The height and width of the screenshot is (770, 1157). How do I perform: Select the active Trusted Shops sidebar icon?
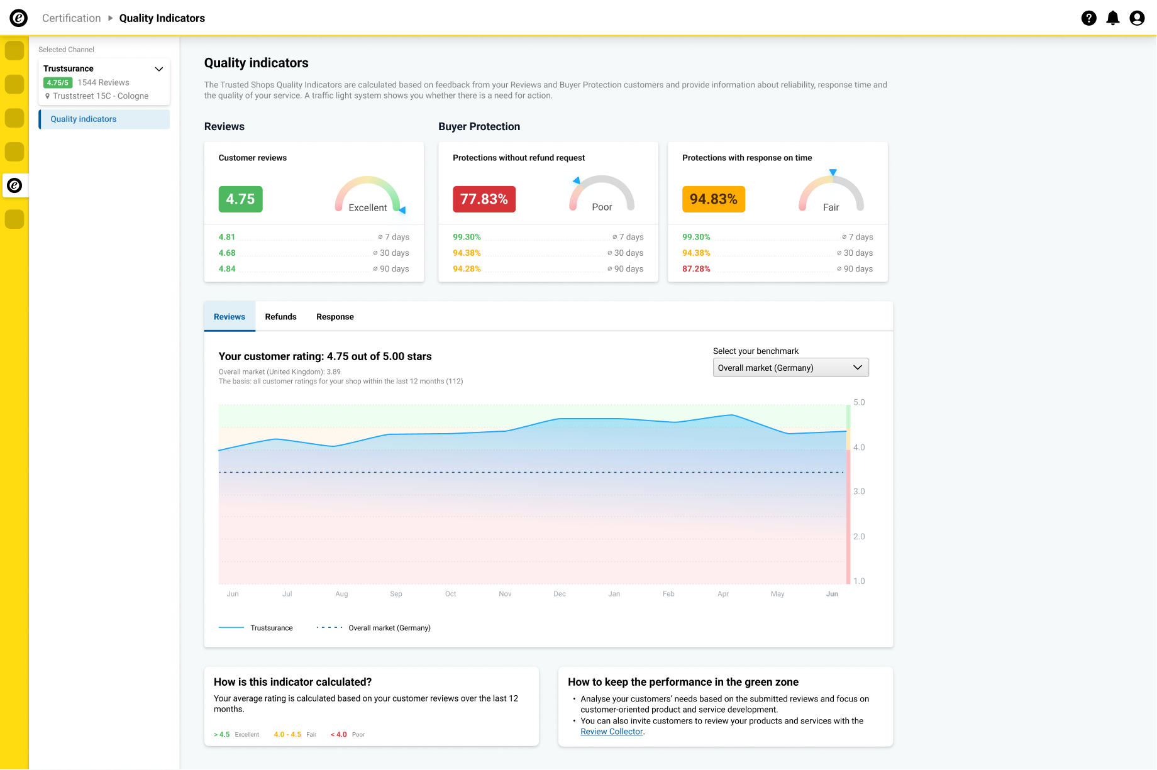tap(14, 185)
